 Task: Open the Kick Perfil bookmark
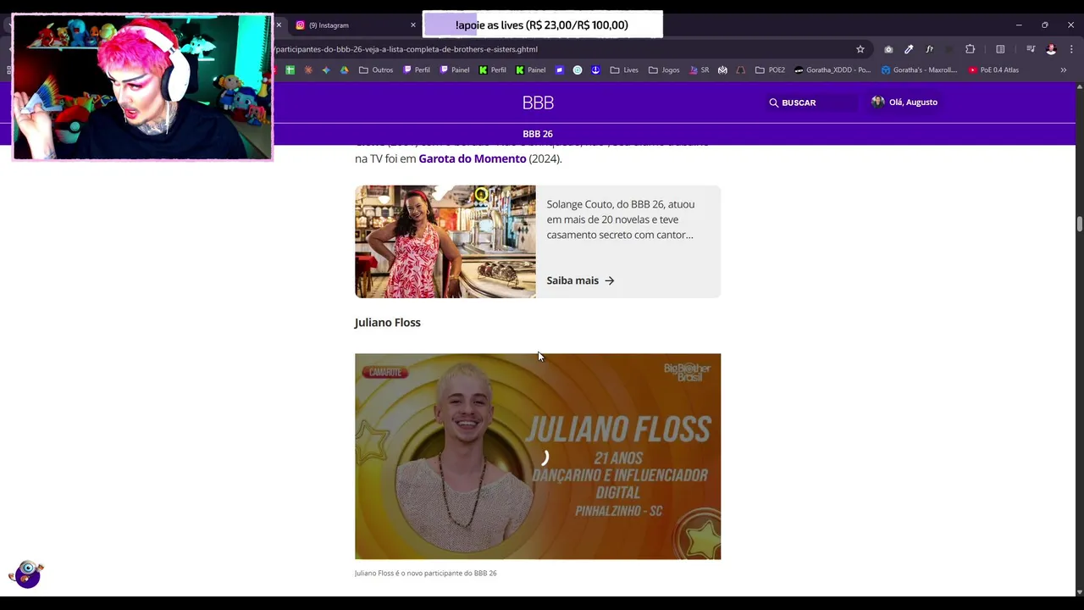tap(493, 70)
